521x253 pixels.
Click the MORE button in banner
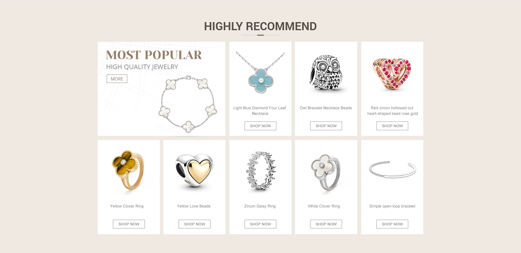pos(117,79)
